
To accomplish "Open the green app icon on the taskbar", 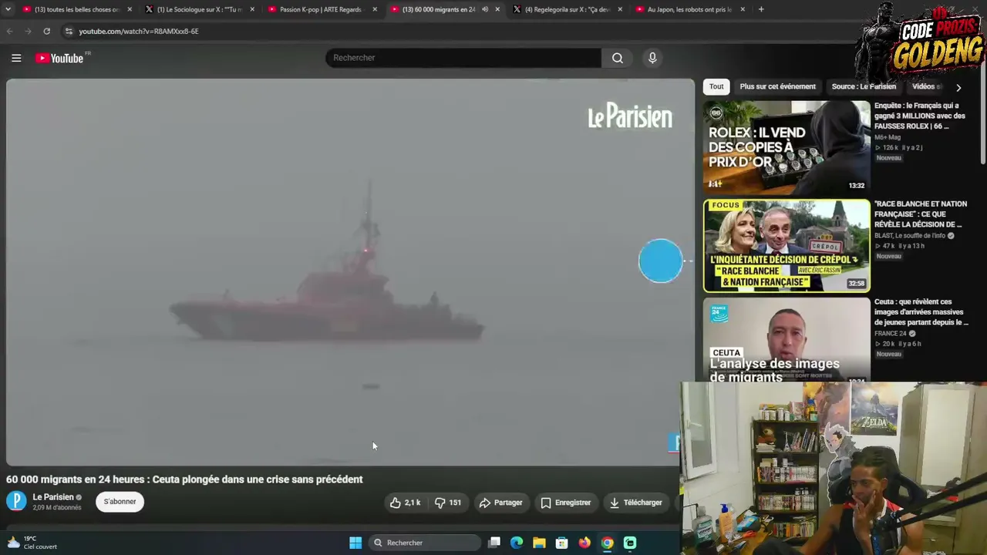I will coord(630,543).
